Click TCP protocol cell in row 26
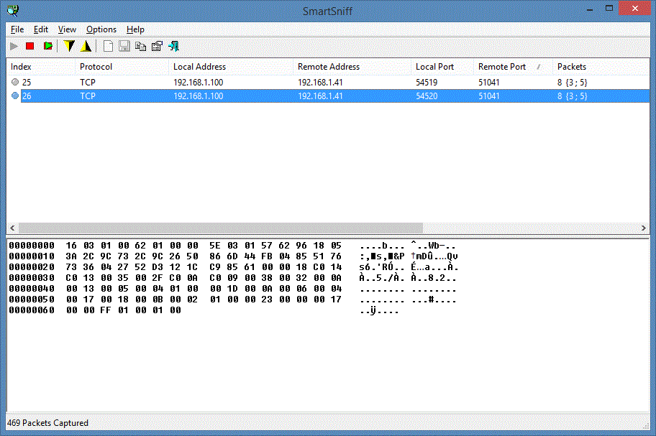This screenshot has height=436, width=656. click(x=88, y=96)
